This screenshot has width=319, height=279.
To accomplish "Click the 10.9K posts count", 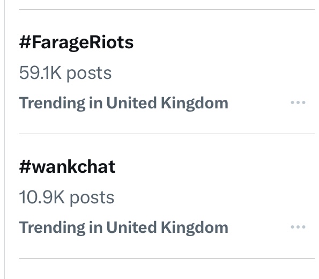I will (66, 198).
